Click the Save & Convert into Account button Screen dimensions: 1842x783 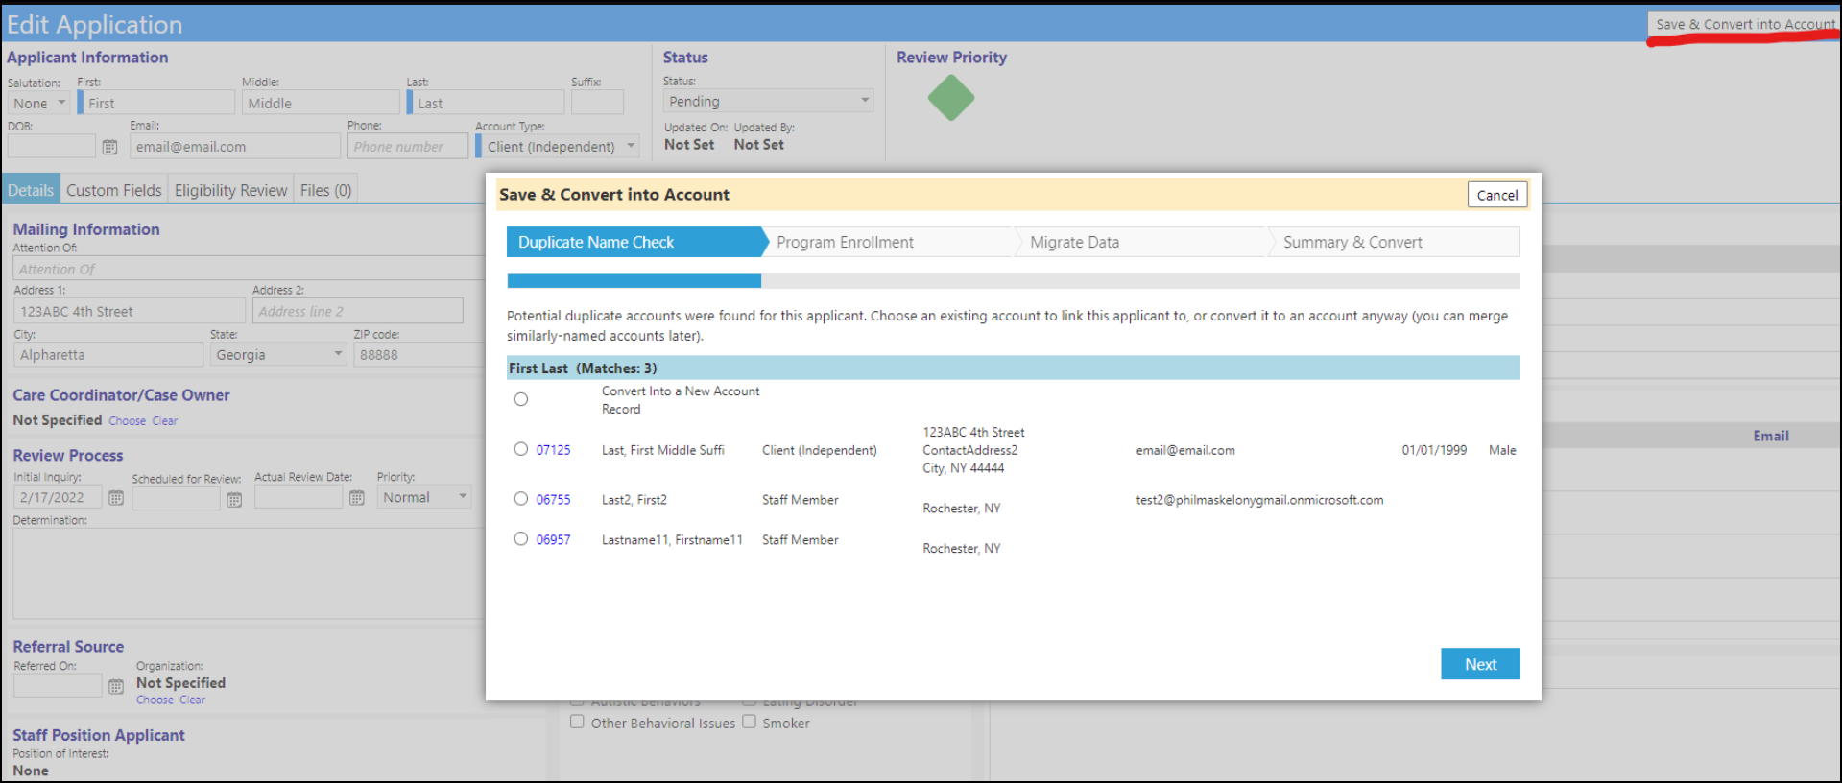1744,24
